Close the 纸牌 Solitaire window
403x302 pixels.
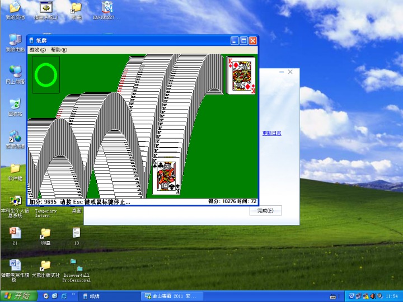pos(253,41)
